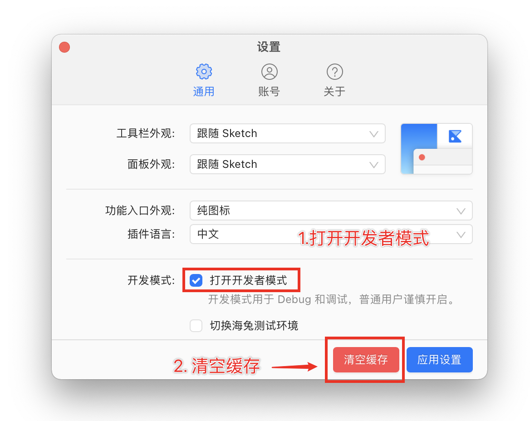Click the blue 应用设置 button
This screenshot has width=530, height=421.
click(x=439, y=359)
